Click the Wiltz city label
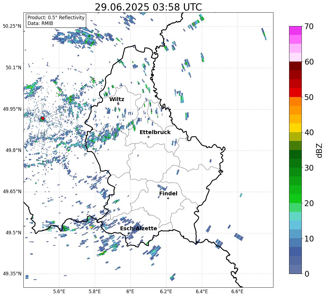Viewport: 326px width, 297px height. coord(117,99)
